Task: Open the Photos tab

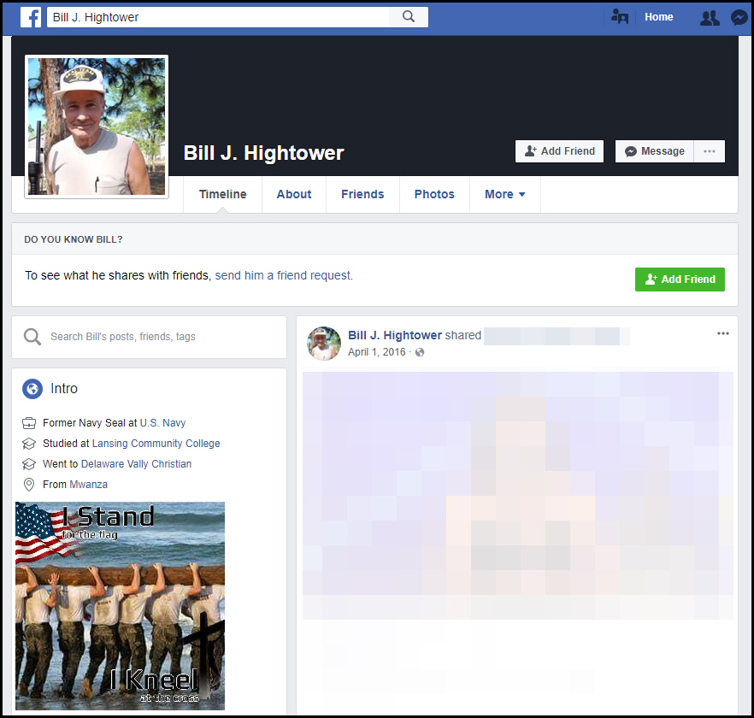Action: click(x=434, y=194)
